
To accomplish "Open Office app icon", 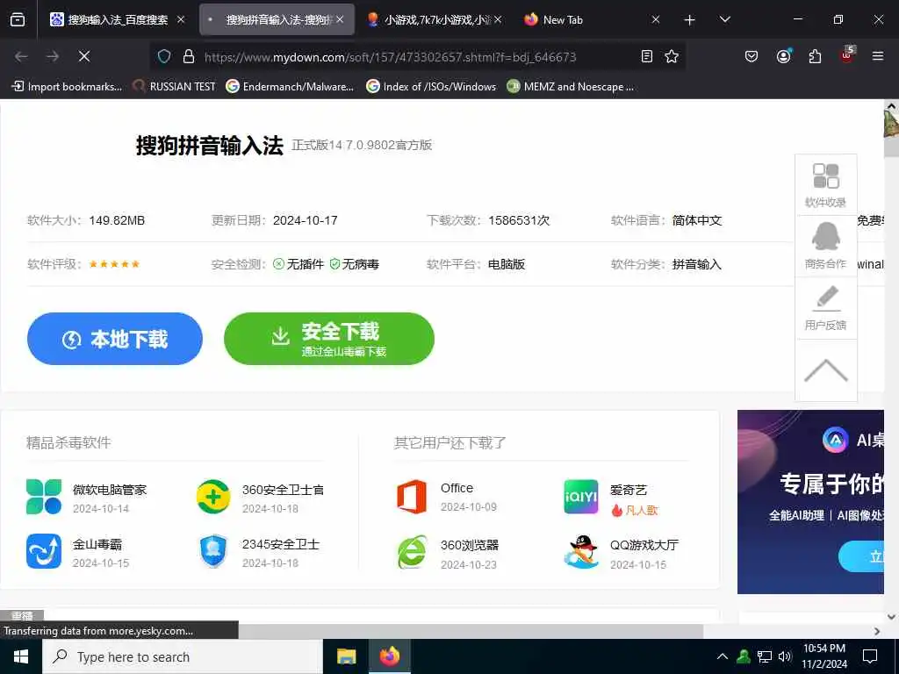I will point(412,497).
